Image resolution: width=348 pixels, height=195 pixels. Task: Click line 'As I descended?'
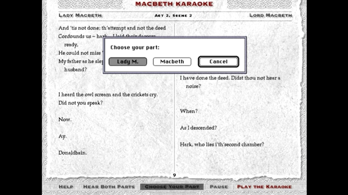coord(198,128)
